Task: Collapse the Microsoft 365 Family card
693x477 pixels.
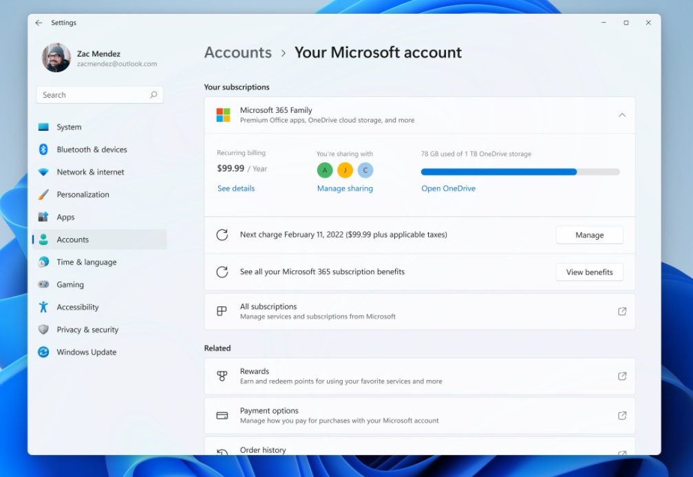Action: click(622, 115)
